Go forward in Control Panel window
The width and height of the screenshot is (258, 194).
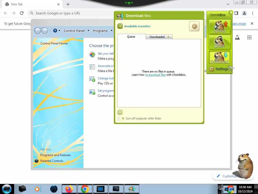[45, 31]
